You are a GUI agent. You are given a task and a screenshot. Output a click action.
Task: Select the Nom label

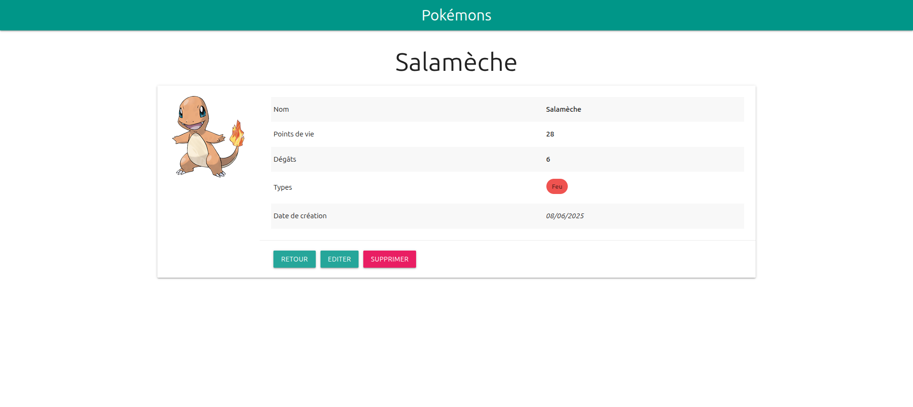click(x=281, y=109)
